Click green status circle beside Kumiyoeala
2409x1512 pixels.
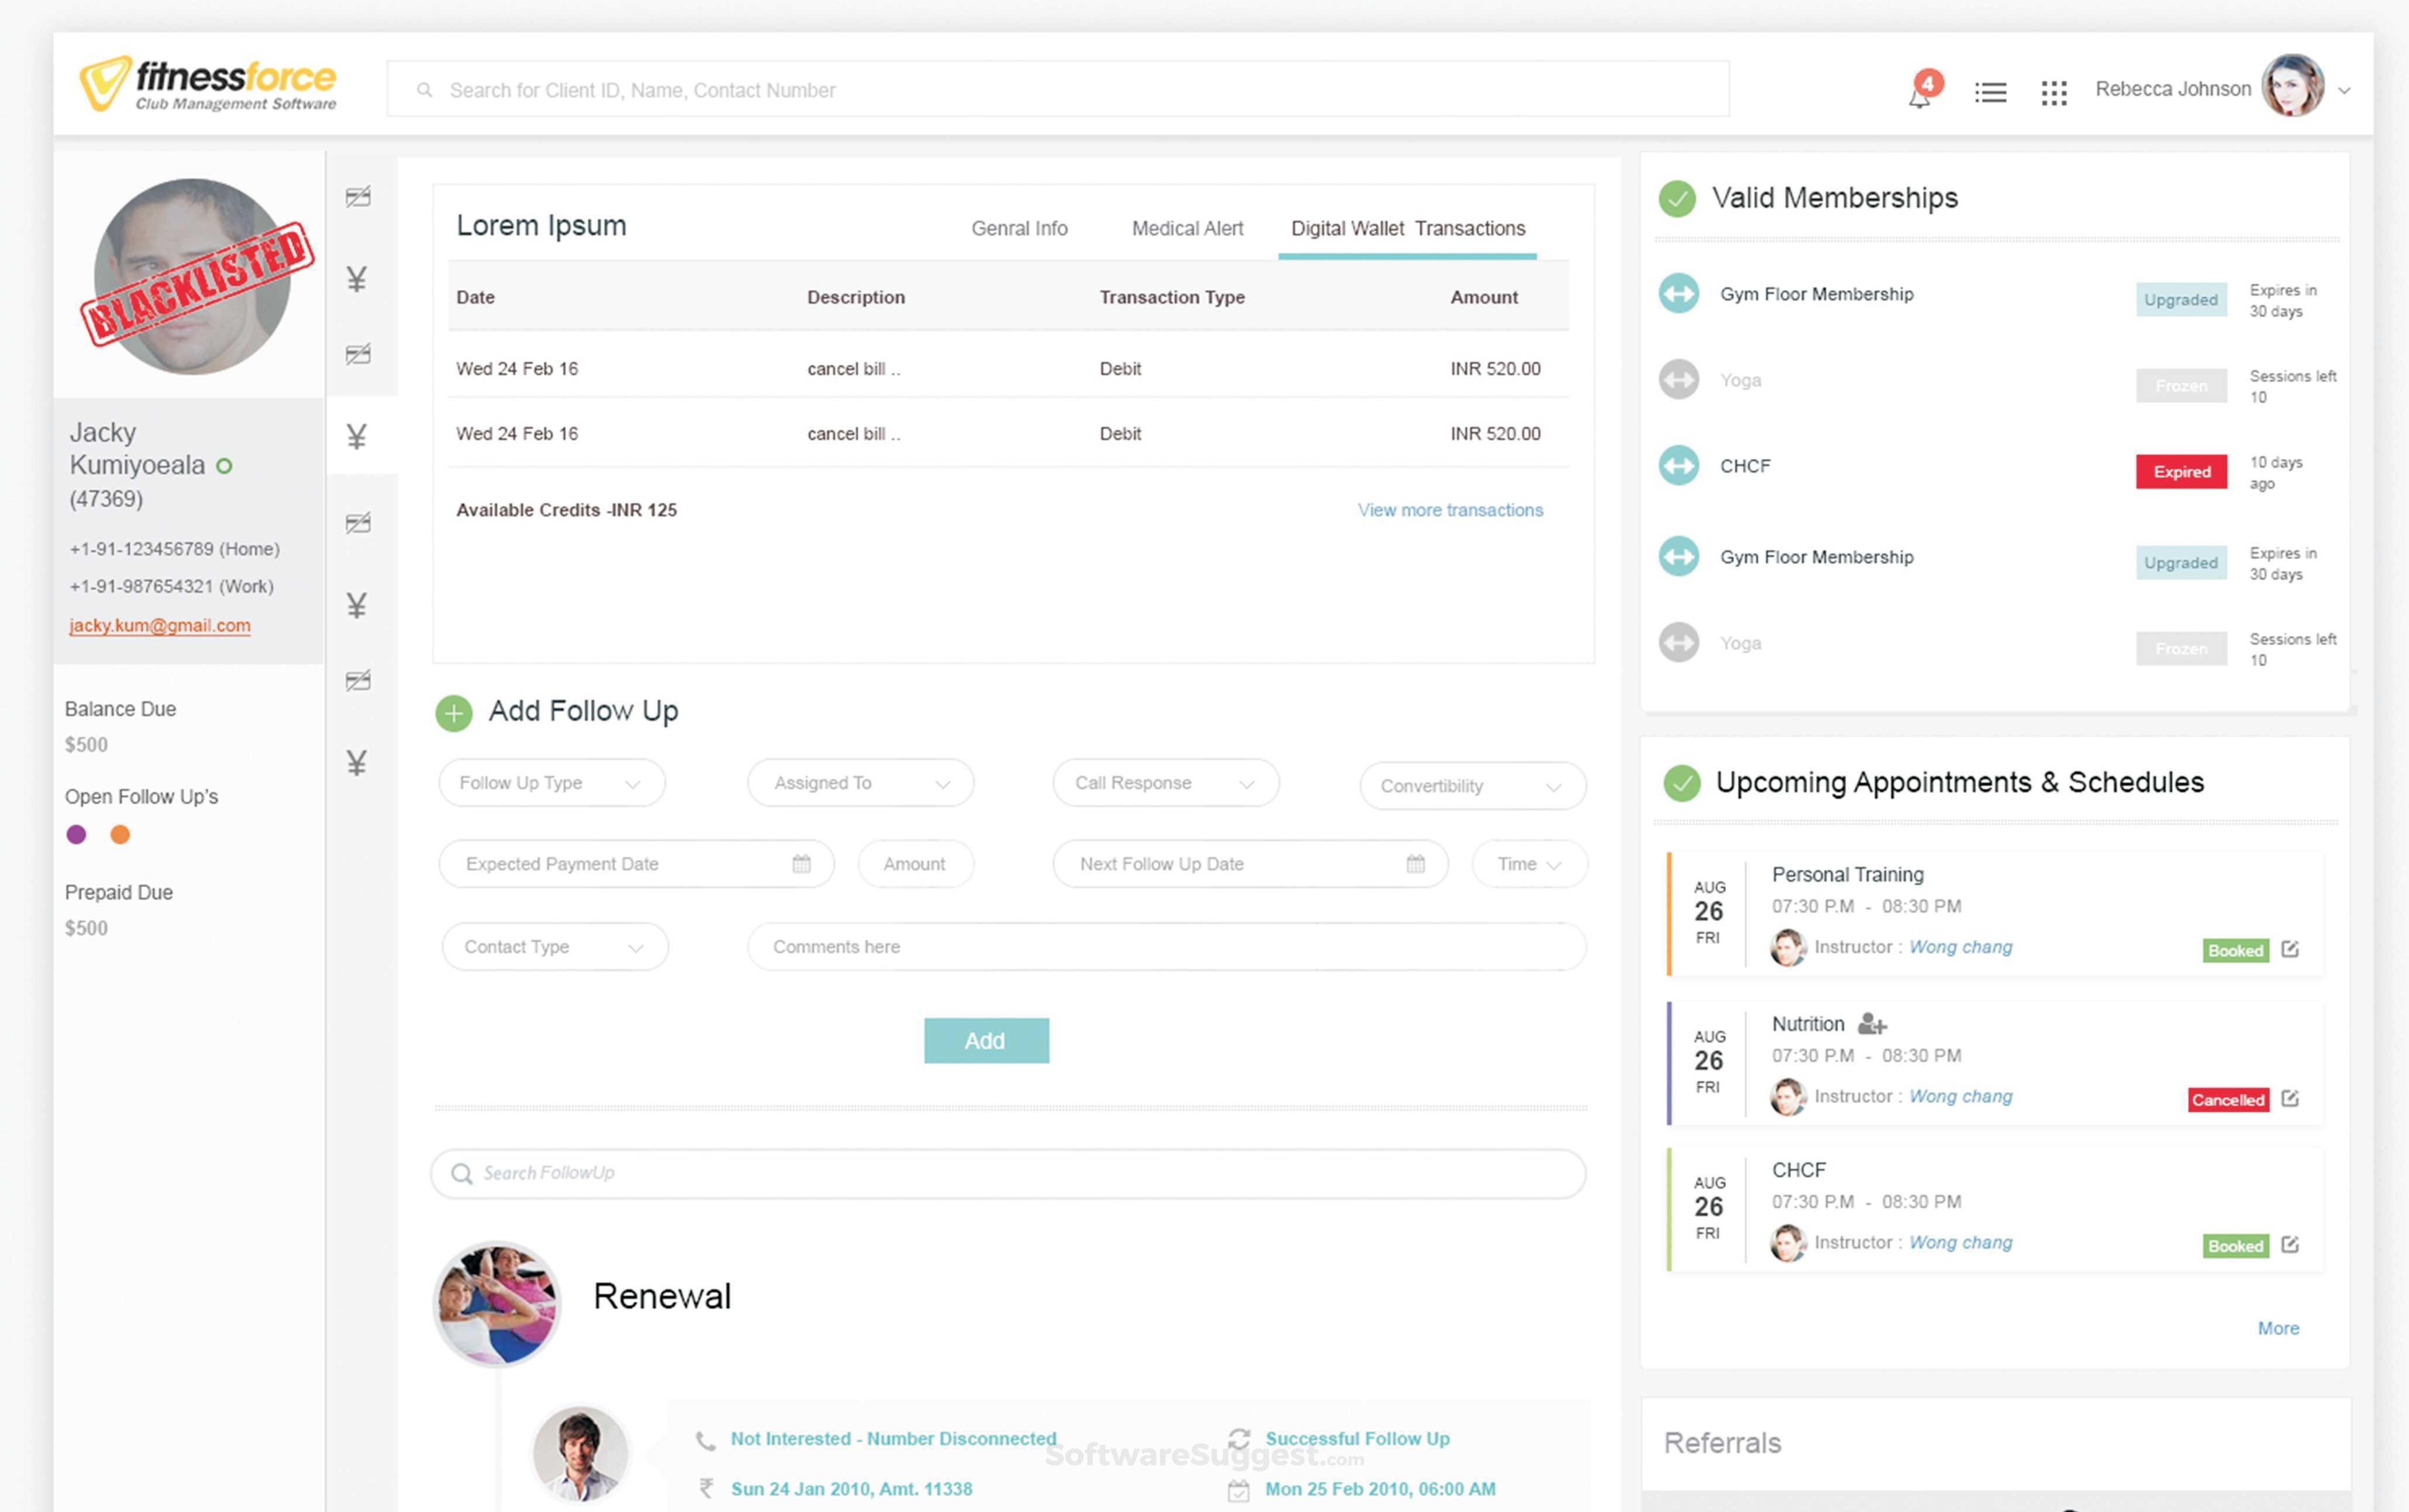224,466
